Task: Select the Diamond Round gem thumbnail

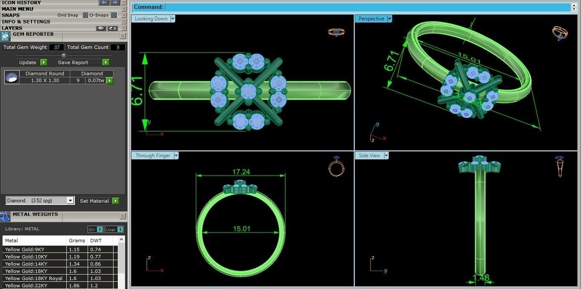Action: [12, 77]
